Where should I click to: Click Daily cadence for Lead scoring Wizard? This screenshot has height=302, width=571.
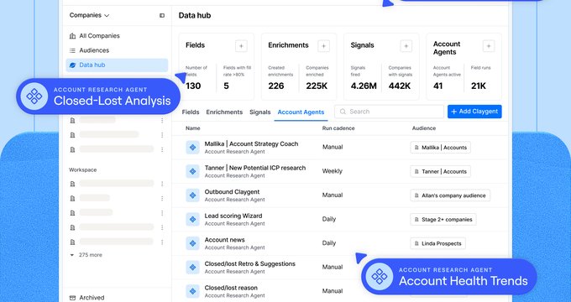[x=329, y=219]
